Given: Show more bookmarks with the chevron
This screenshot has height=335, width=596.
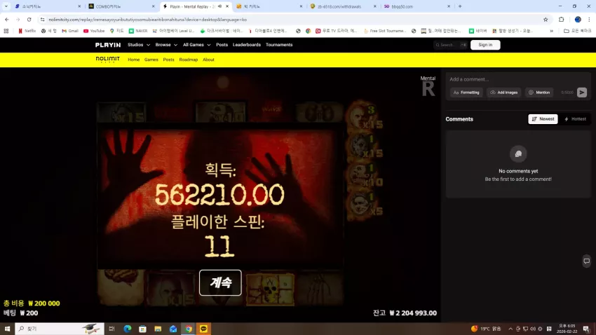Looking at the screenshot, I should click(551, 31).
